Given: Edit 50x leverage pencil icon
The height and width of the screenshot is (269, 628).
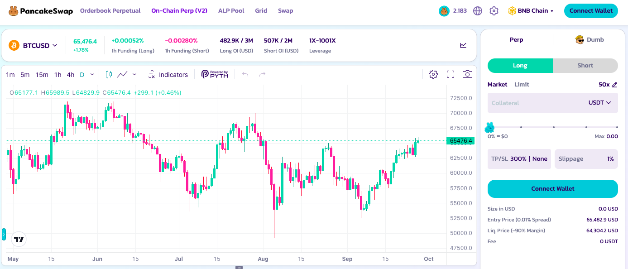Looking at the screenshot, I should (614, 85).
